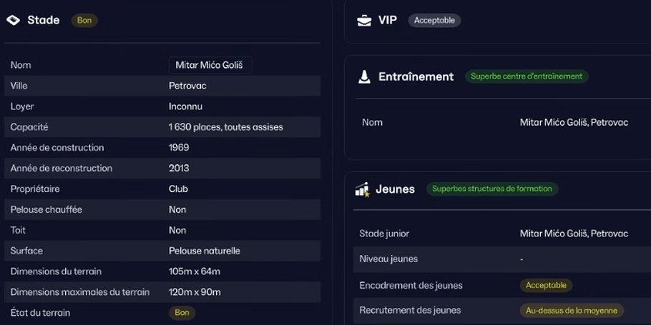Click État du terrain Bon badge
This screenshot has height=325, width=651.
point(182,313)
